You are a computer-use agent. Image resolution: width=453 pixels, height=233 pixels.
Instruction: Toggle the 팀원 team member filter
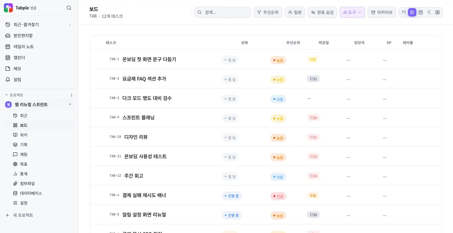click(295, 12)
